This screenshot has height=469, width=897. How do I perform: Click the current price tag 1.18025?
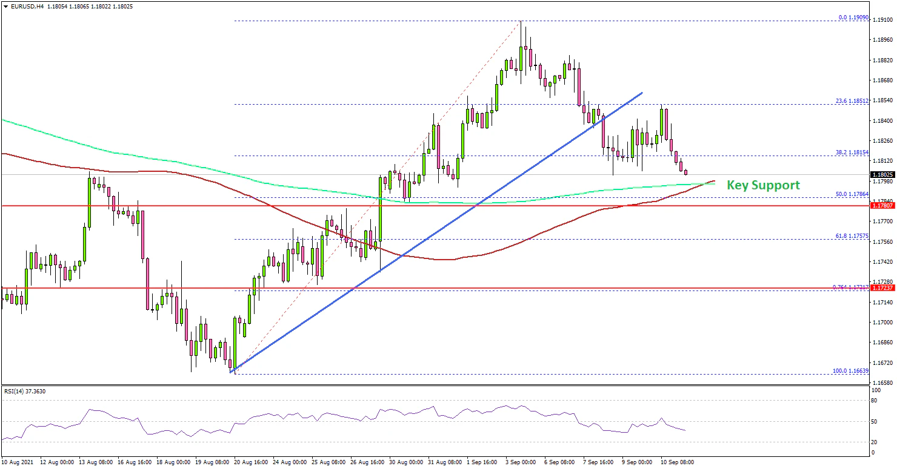(883, 175)
